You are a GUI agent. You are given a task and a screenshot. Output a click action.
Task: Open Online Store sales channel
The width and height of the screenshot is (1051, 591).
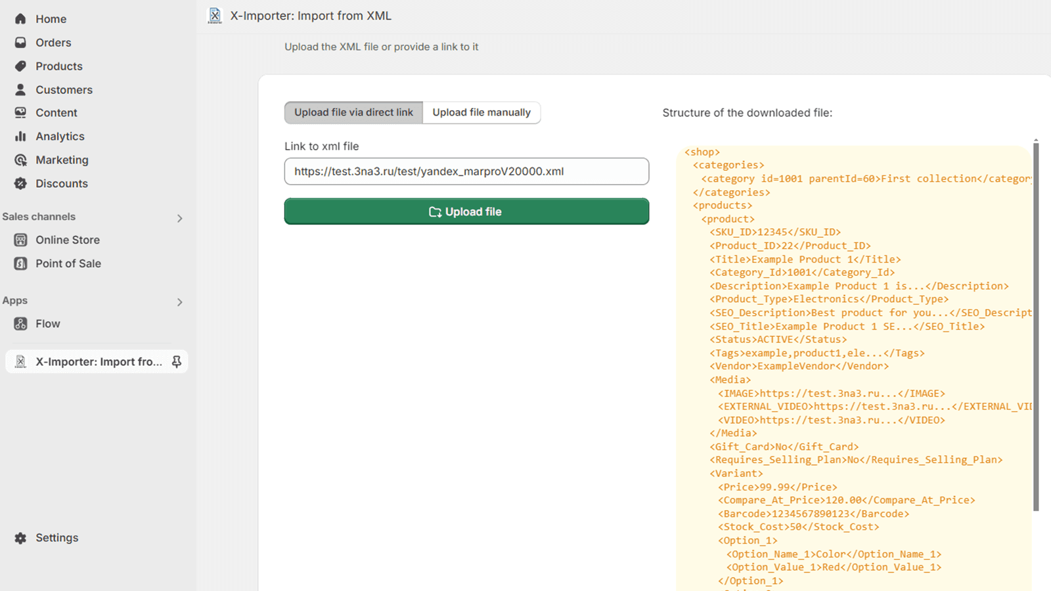pos(67,240)
